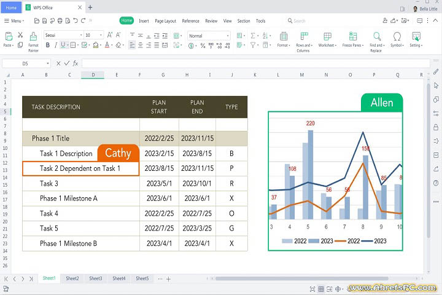Toggle underline formatting
The image size is (442, 295).
pos(63,45)
